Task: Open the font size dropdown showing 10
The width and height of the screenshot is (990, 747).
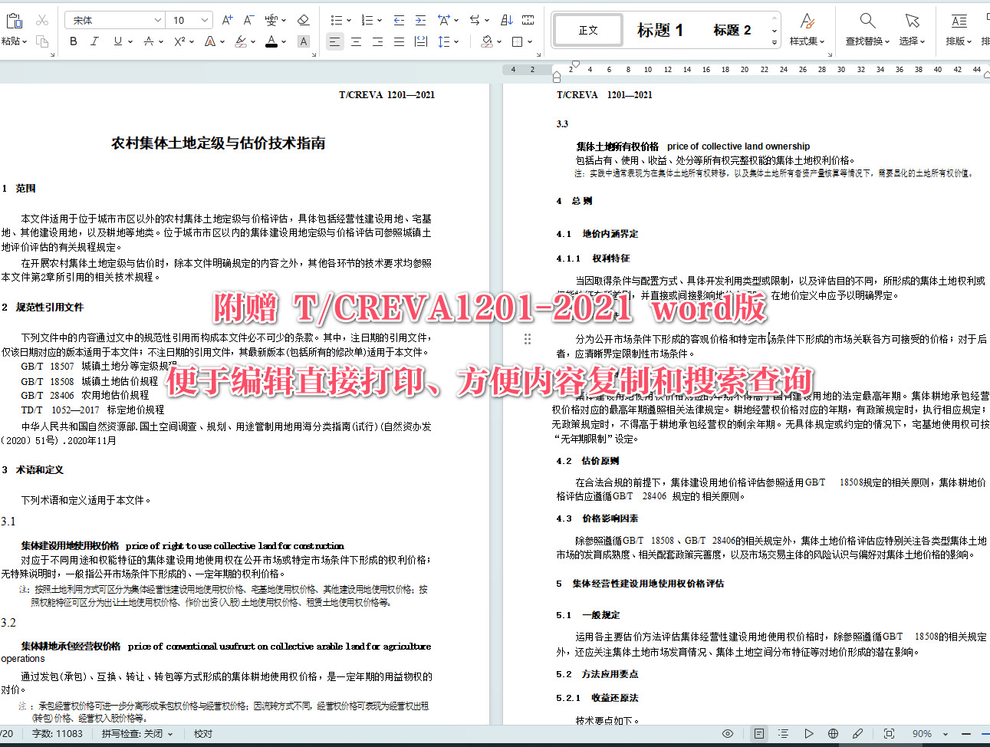Action: pyautogui.click(x=205, y=20)
